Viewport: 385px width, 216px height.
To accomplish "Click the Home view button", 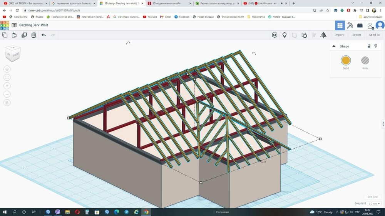I will tap(7, 69).
